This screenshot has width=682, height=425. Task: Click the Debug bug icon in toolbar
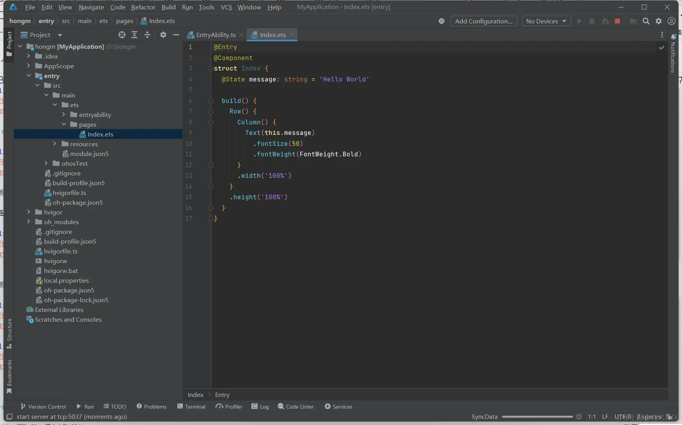592,21
